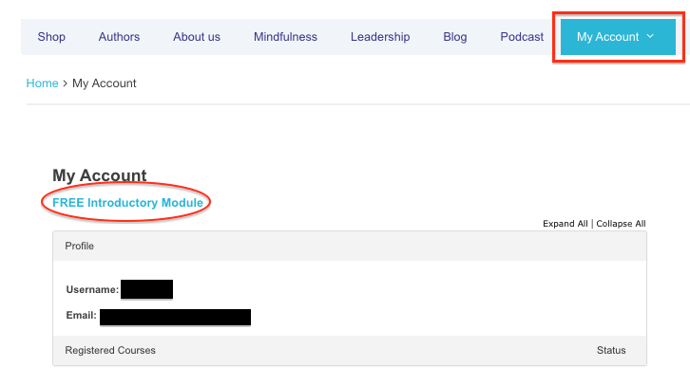This screenshot has width=690, height=385.
Task: Follow the Home breadcrumb link
Action: 42,83
